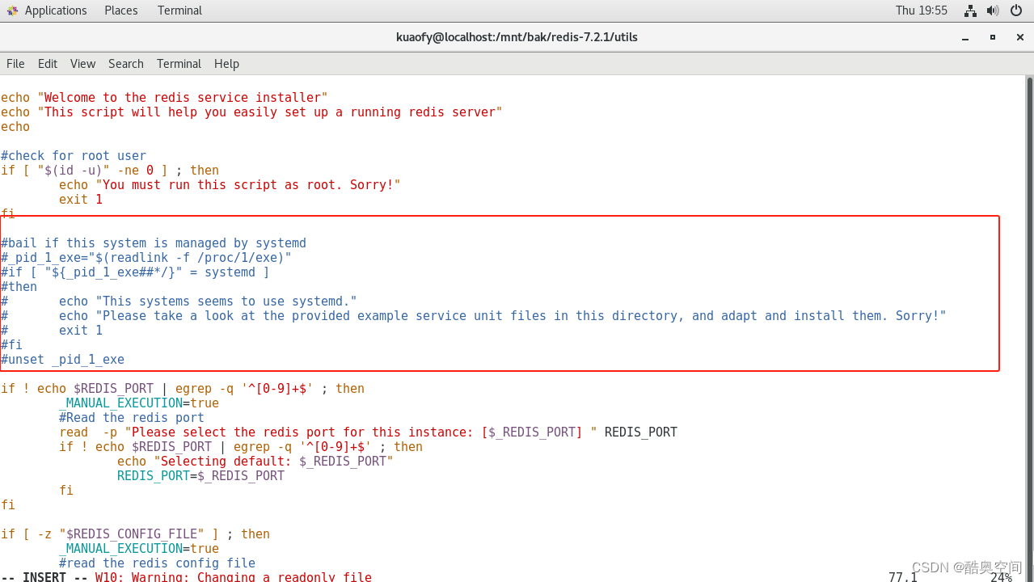This screenshot has height=582, width=1034.
Task: Click 'You must run this script as root' line
Action: click(230, 185)
